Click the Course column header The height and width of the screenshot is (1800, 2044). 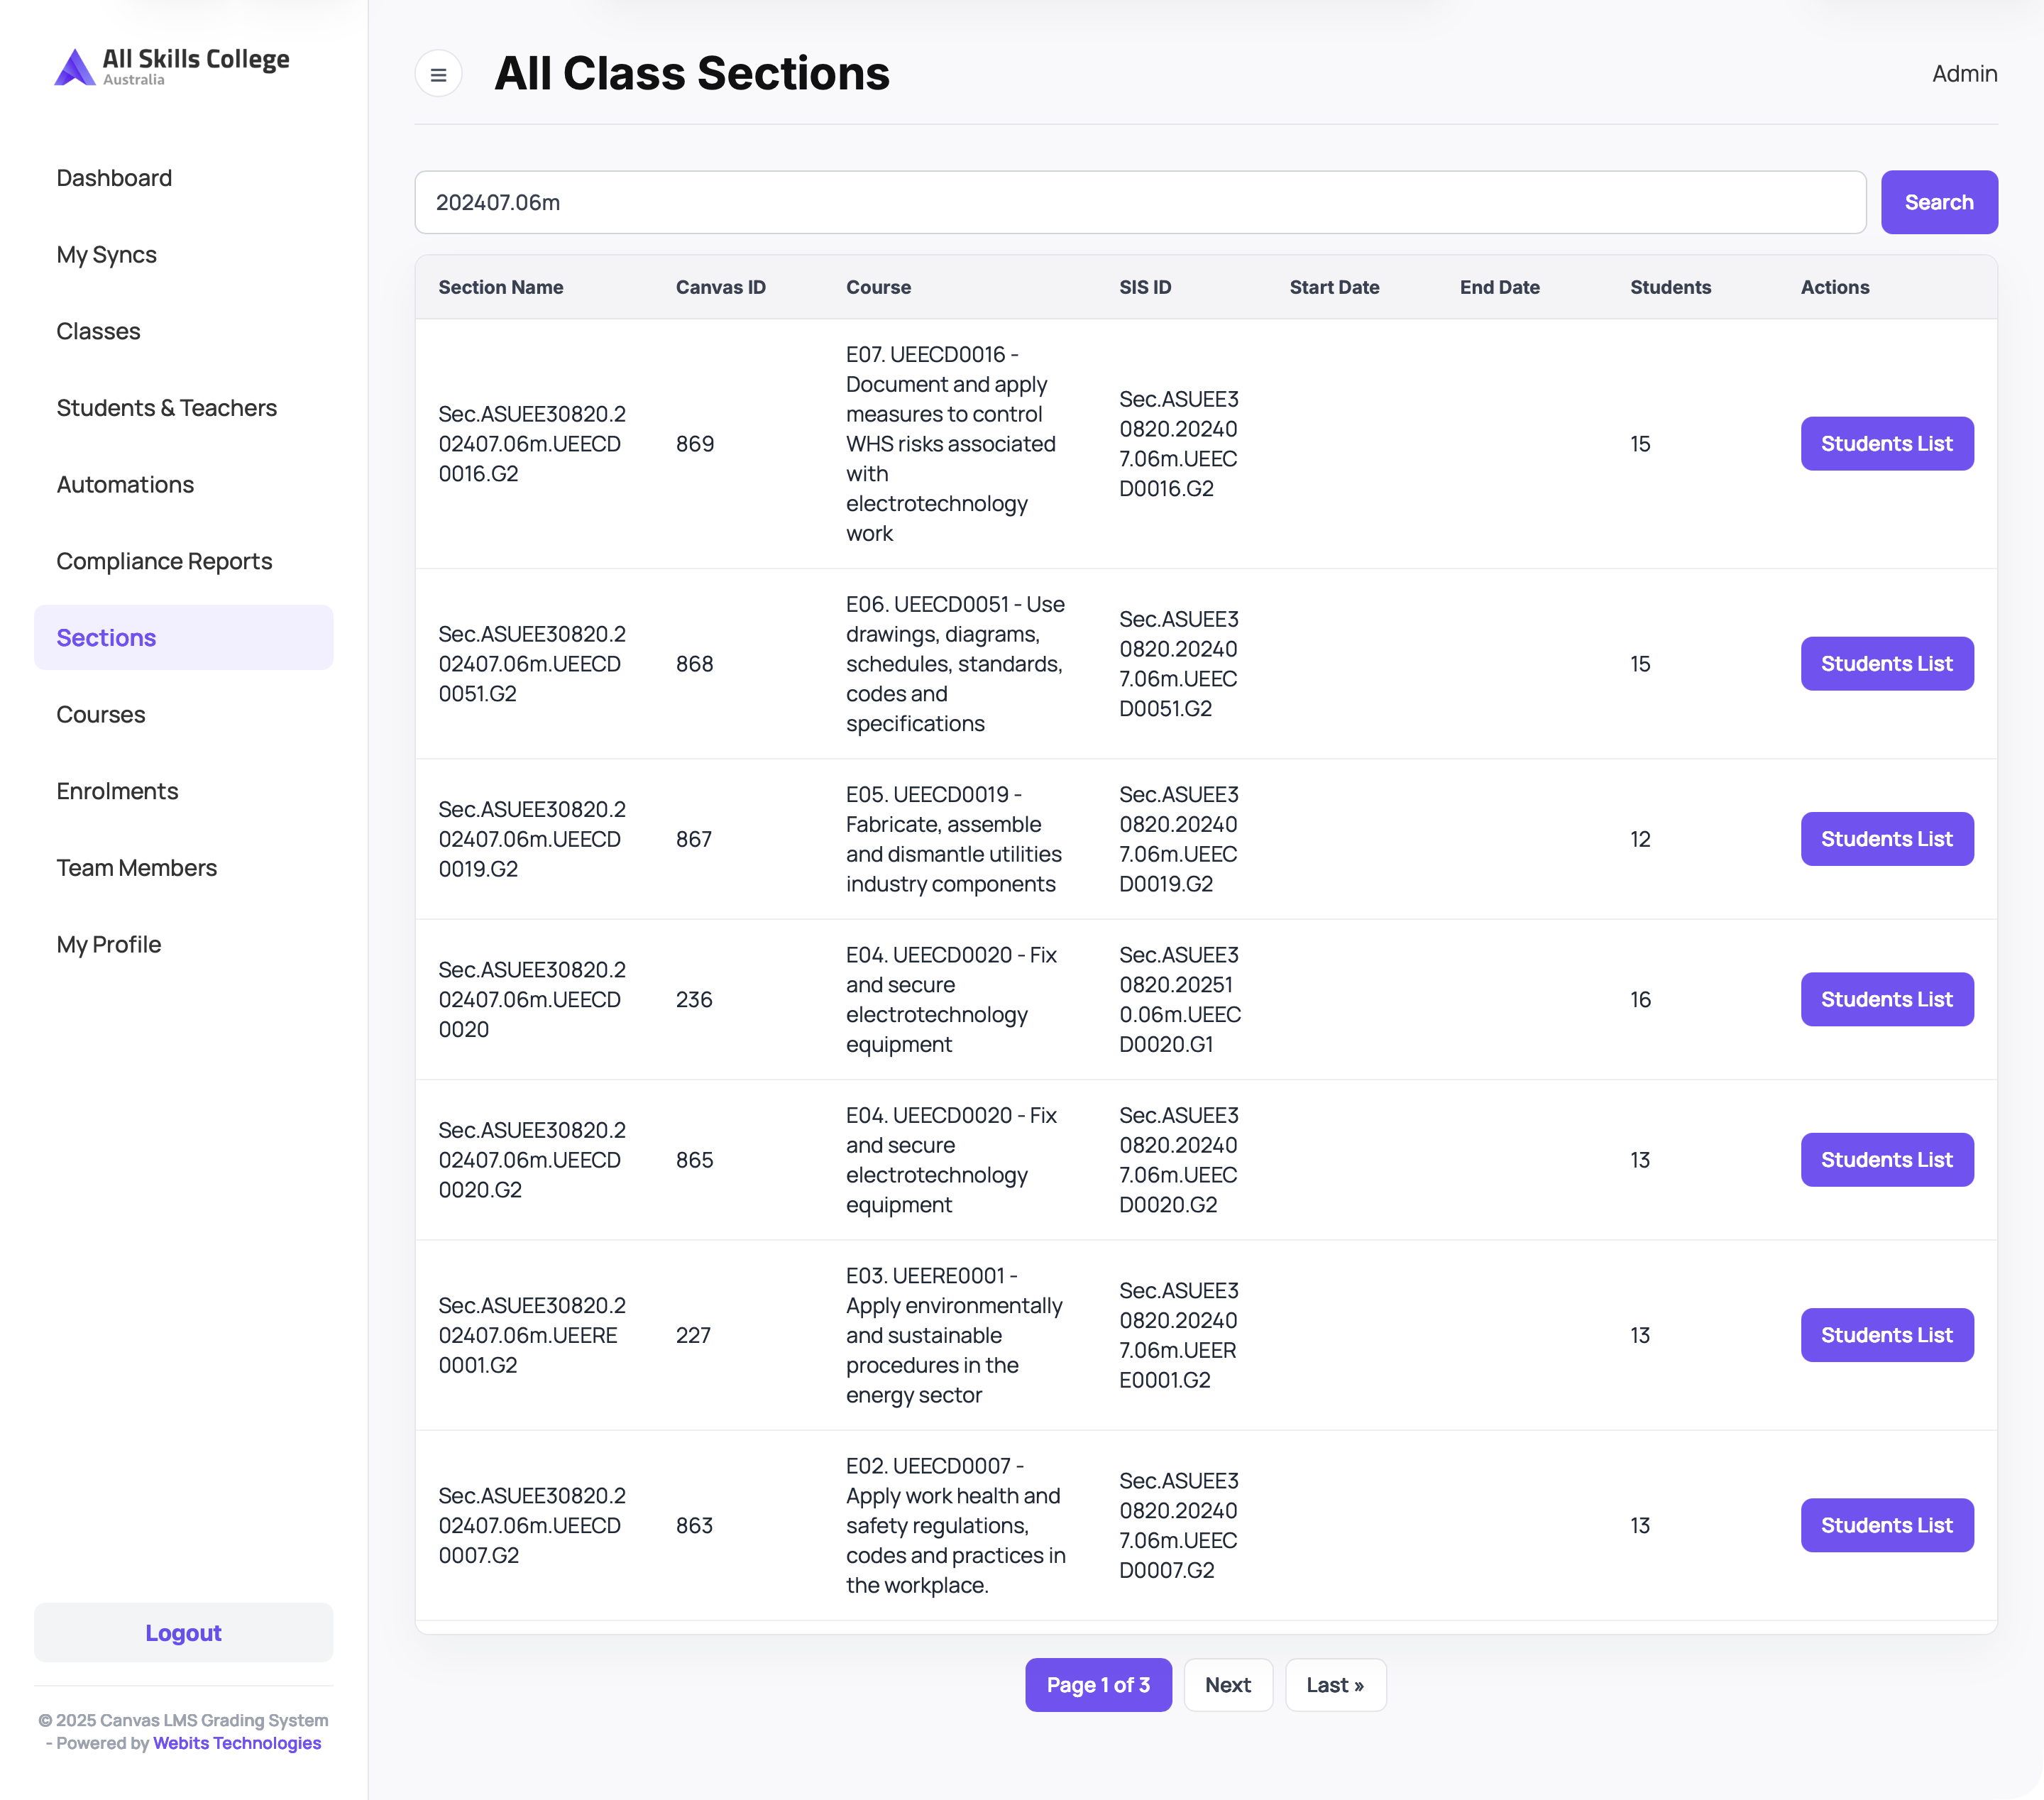(878, 287)
